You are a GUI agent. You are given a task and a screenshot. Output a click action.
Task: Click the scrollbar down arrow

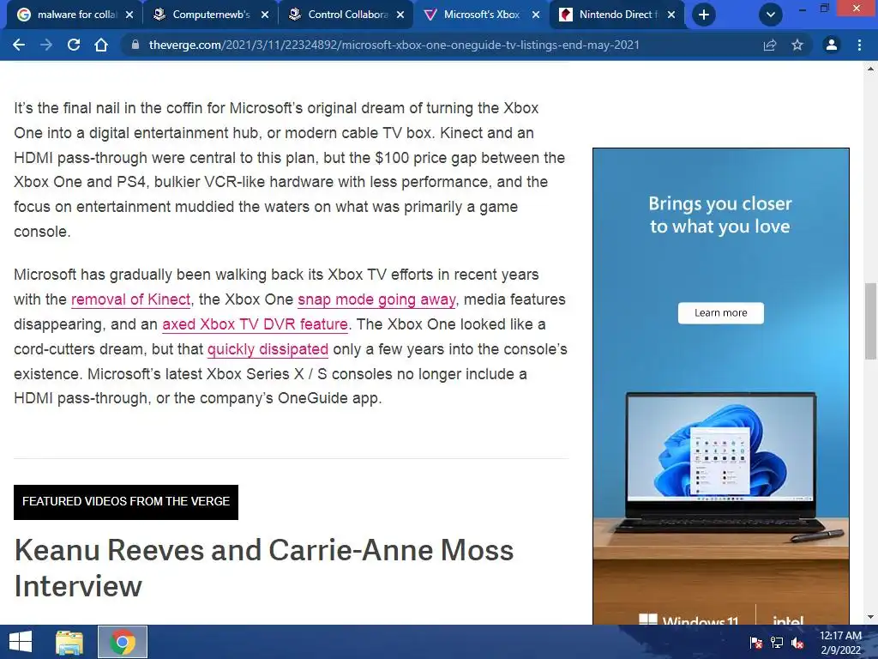[870, 617]
